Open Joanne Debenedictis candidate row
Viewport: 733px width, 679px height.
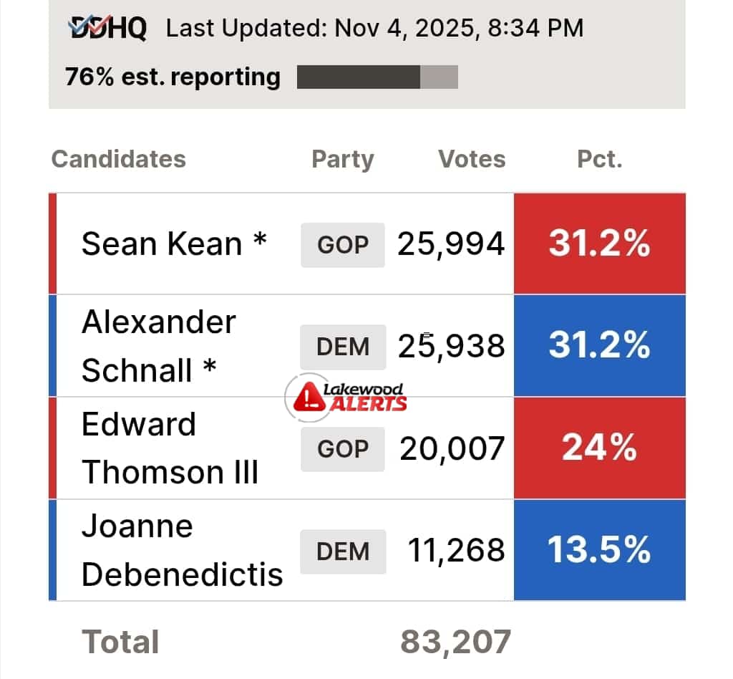(182, 551)
